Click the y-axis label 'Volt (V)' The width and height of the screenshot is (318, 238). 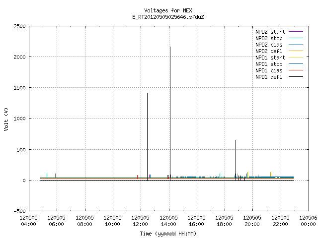pos(6,119)
